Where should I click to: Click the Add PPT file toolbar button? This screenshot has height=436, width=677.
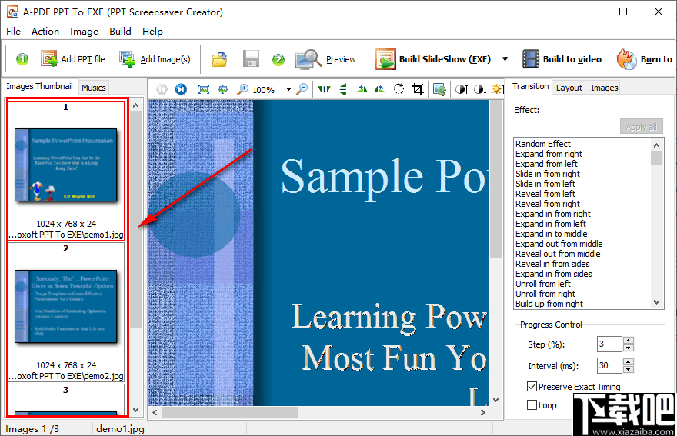click(73, 58)
